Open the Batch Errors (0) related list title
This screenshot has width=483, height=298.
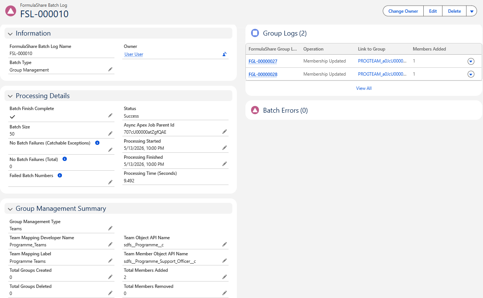point(285,110)
